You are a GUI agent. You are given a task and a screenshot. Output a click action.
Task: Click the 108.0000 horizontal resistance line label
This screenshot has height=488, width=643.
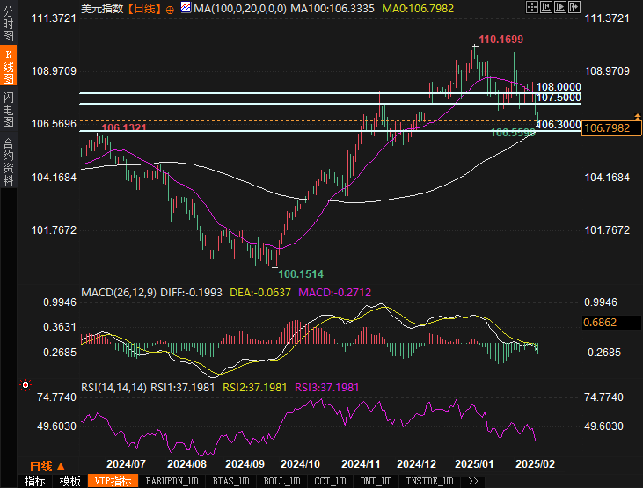559,87
